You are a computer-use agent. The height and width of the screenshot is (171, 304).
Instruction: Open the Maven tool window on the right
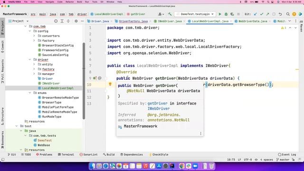coord(301,26)
